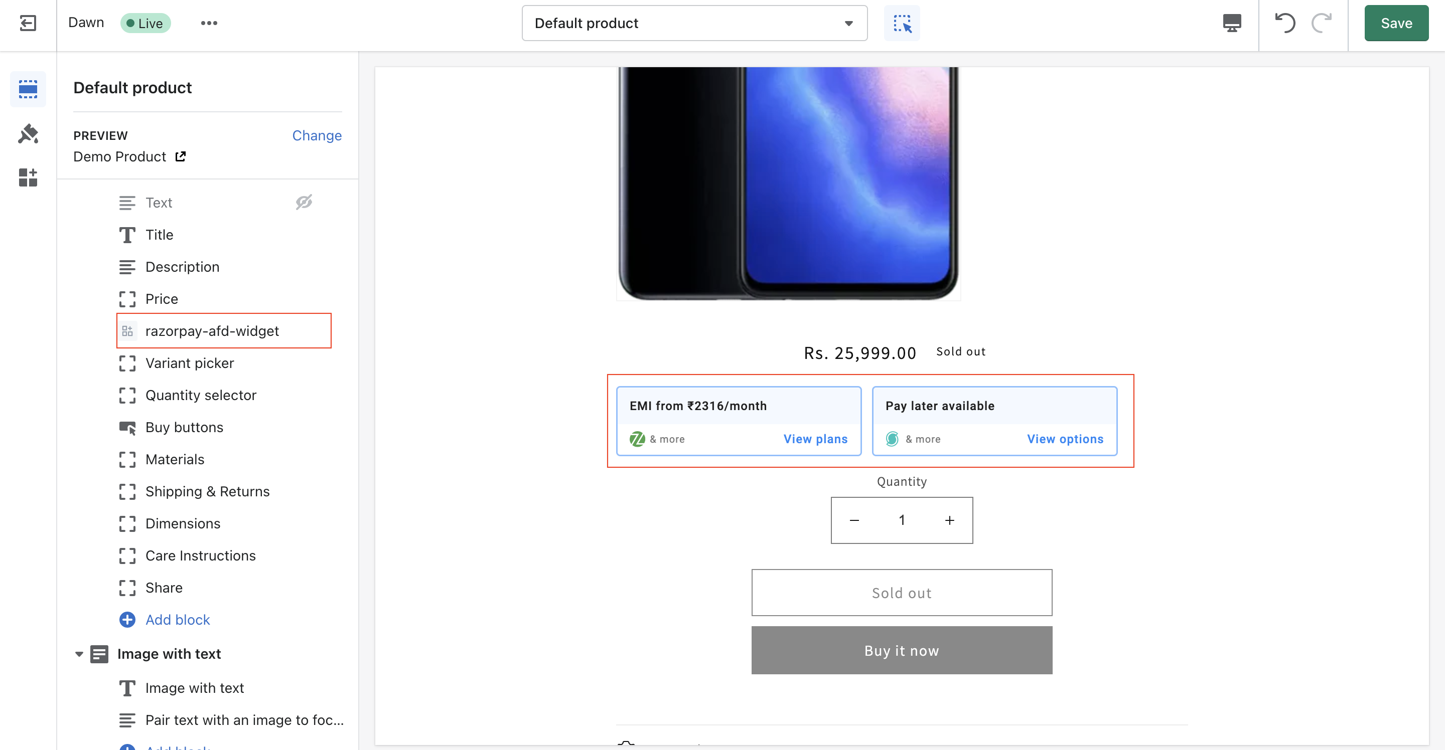Show the hidden Text block
Screen dimensions: 1445x750
[x=304, y=203]
